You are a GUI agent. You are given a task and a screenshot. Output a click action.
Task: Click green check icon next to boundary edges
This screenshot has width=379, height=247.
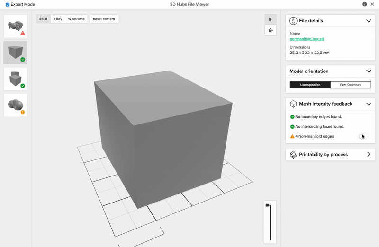click(292, 117)
